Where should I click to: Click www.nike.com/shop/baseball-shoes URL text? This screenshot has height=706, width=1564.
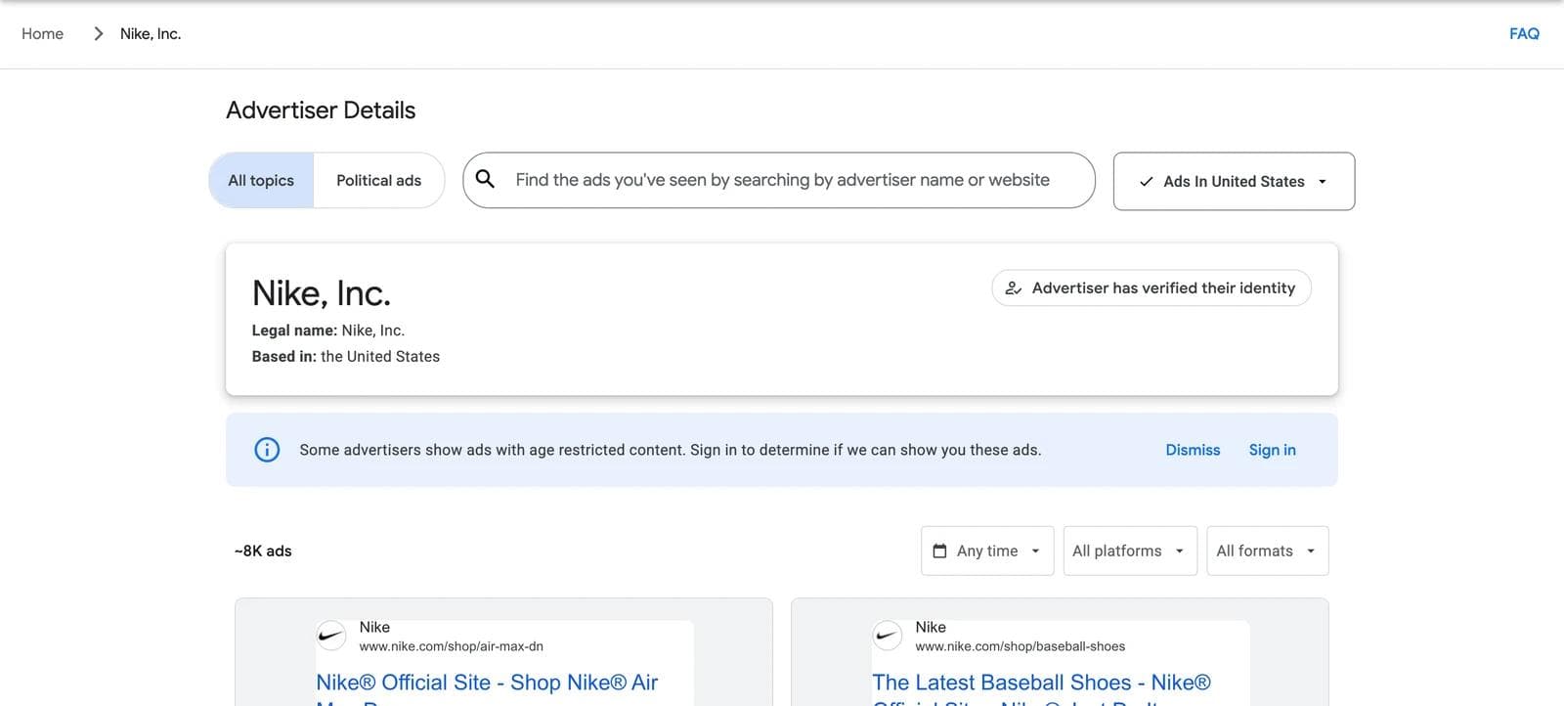(1020, 646)
